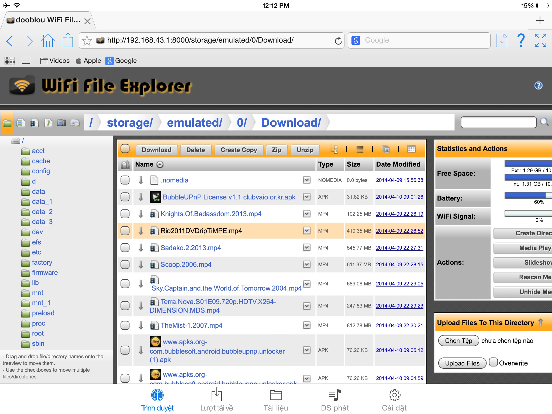552x414 pixels.
Task: Open dropdown for Sadako.2.2013 row
Action: [x=307, y=247]
